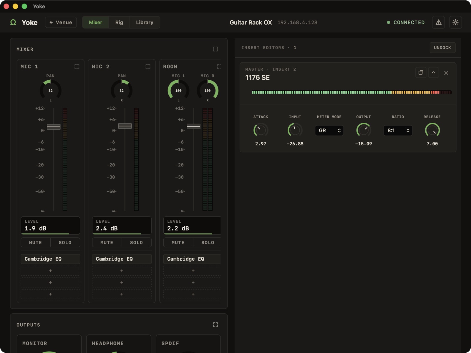This screenshot has height=353, width=471.
Task: Open MIC 2 Cambridge EQ insert
Action: tap(122, 259)
